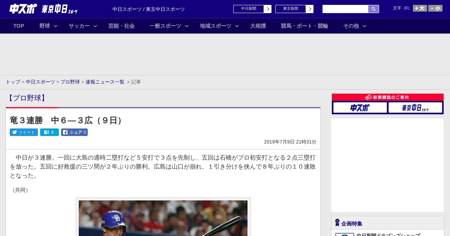Go to the TOP menu item
The width and height of the screenshot is (450, 236).
pyautogui.click(x=19, y=26)
